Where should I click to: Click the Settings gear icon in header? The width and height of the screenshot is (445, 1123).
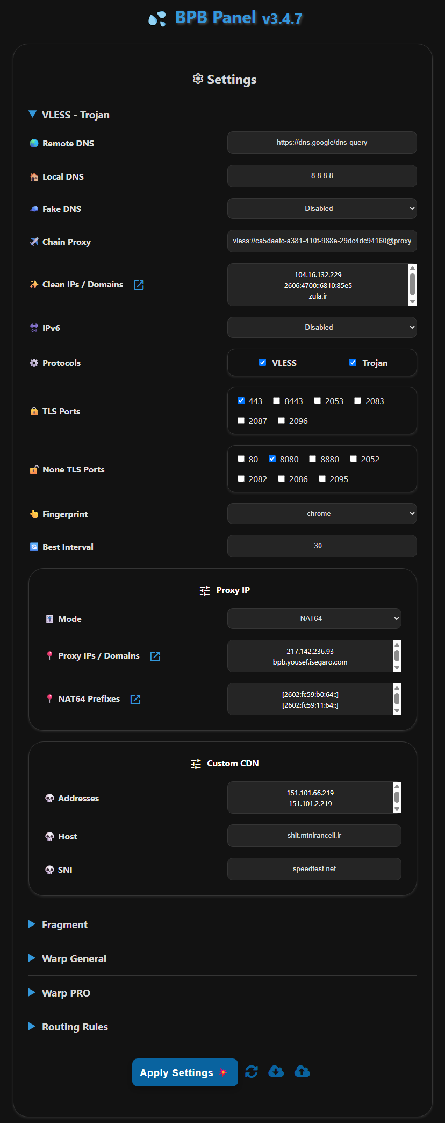point(198,79)
